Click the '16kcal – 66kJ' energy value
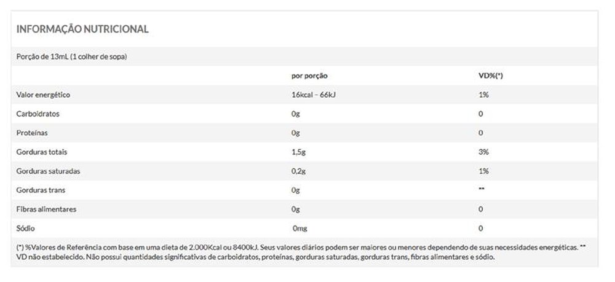 pos(314,95)
